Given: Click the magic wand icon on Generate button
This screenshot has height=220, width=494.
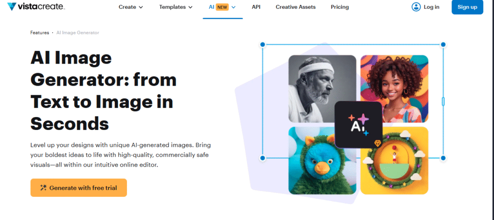Looking at the screenshot, I should 43,188.
